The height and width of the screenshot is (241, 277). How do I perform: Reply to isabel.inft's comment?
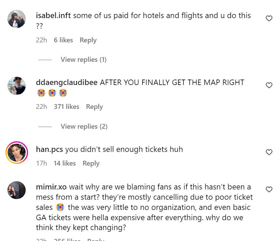[88, 40]
